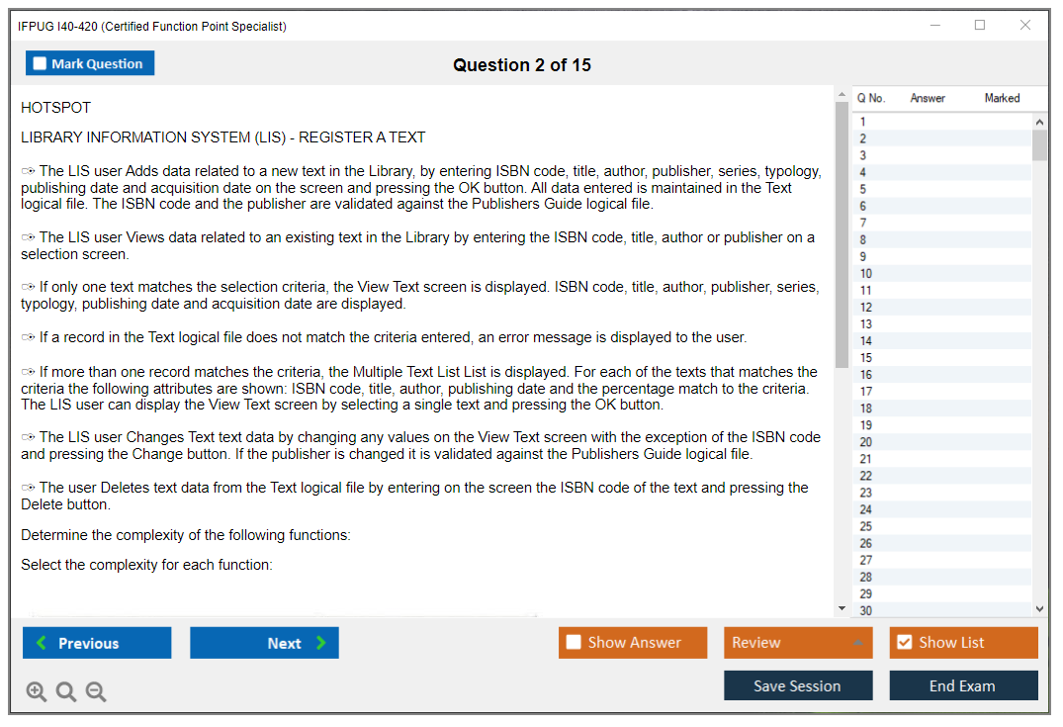This screenshot has height=727, width=1063.
Task: Toggle the Mark Question checkbox
Action: click(41, 63)
